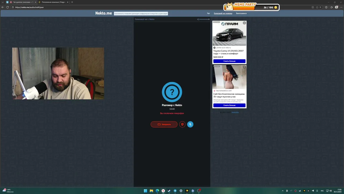Open the browser profile avatar
The image size is (344, 194).
coord(336,7)
